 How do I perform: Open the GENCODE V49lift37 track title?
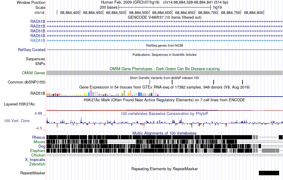164,18
